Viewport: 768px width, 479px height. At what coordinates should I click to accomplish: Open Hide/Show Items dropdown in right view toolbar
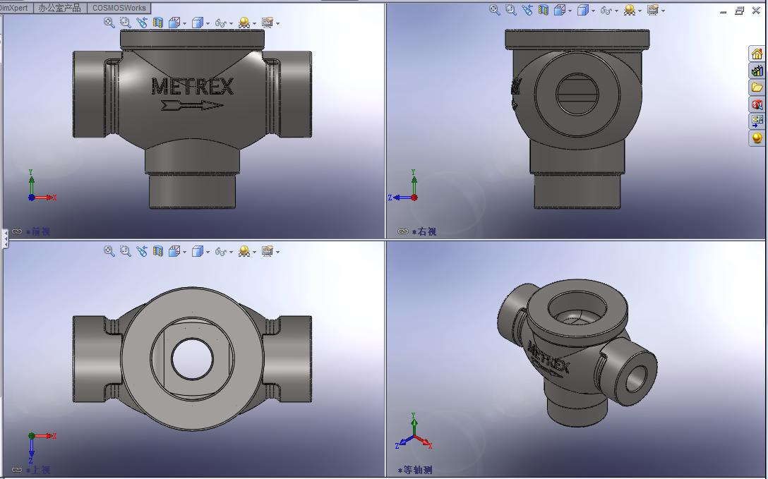point(616,11)
